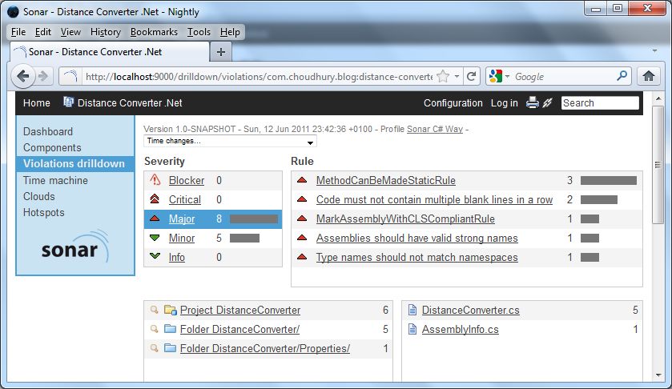The image size is (672, 389).
Task: Click the Home link in Sonar header
Action: tap(36, 102)
